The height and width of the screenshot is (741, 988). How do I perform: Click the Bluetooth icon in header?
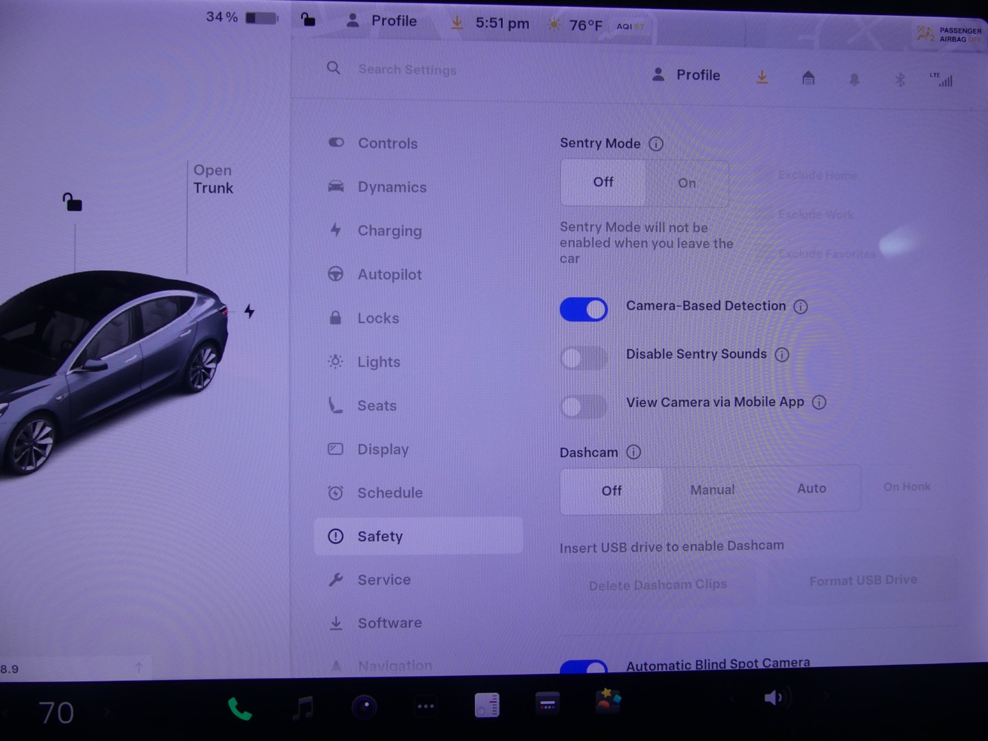(899, 80)
